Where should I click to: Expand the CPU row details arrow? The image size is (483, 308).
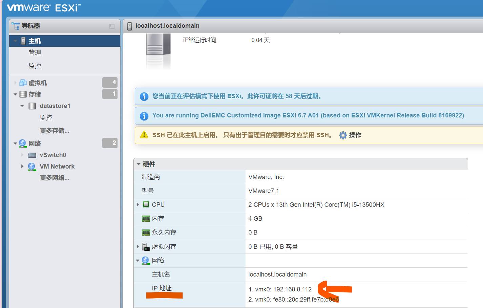[138, 204]
